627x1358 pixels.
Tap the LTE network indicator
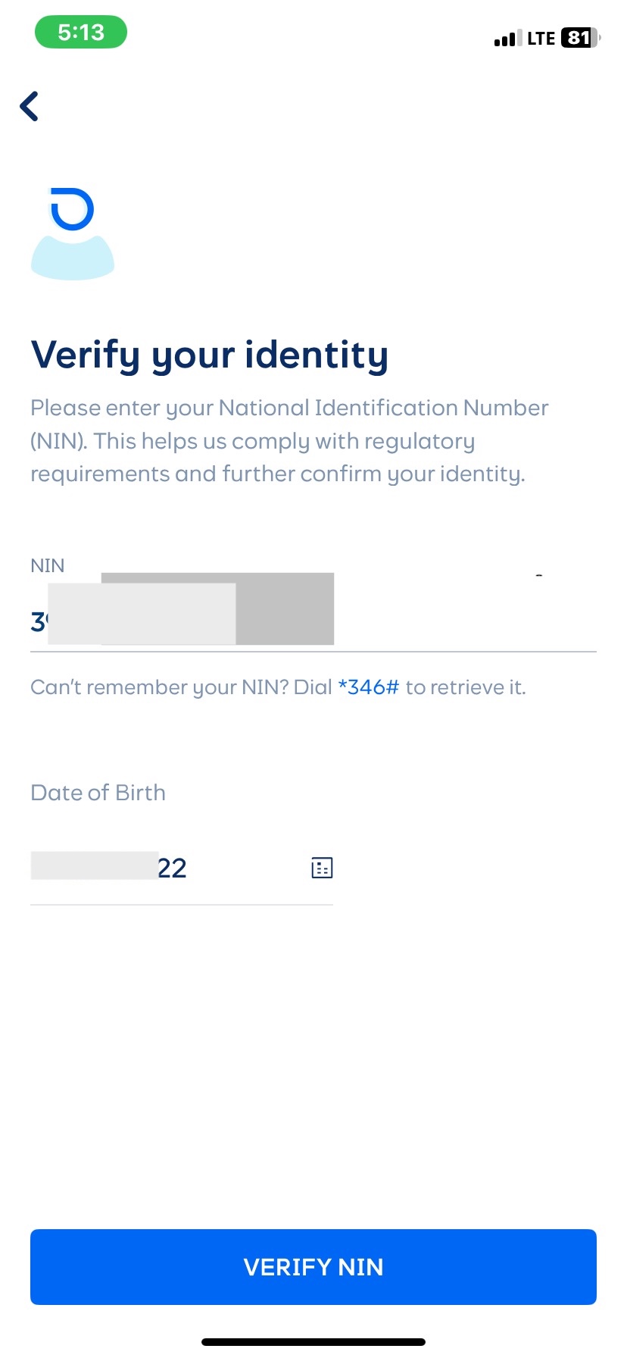[541, 39]
